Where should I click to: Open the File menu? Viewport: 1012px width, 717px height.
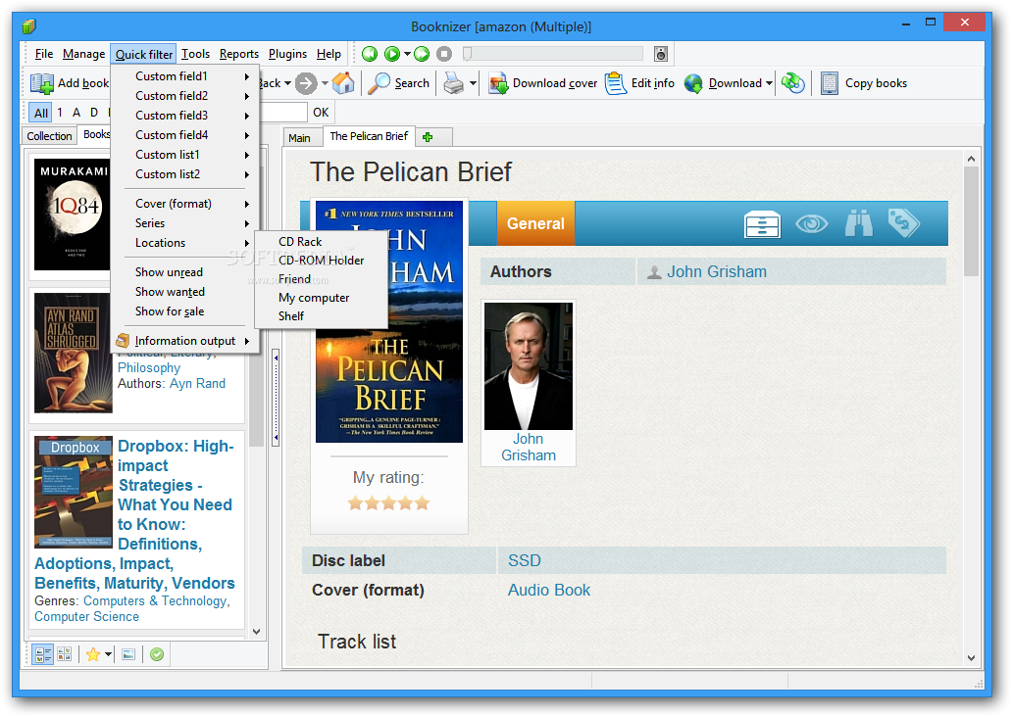click(44, 54)
